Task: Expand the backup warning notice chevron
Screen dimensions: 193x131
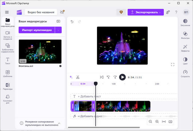Action: pyautogui.click(x=59, y=123)
